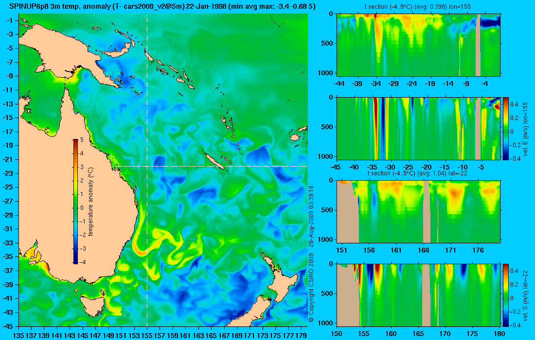Click the '5' tick on temperature color bar
Viewport: 535px width, 340px height.
pos(82,140)
